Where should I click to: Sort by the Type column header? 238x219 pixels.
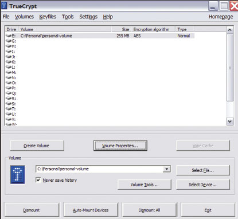185,29
